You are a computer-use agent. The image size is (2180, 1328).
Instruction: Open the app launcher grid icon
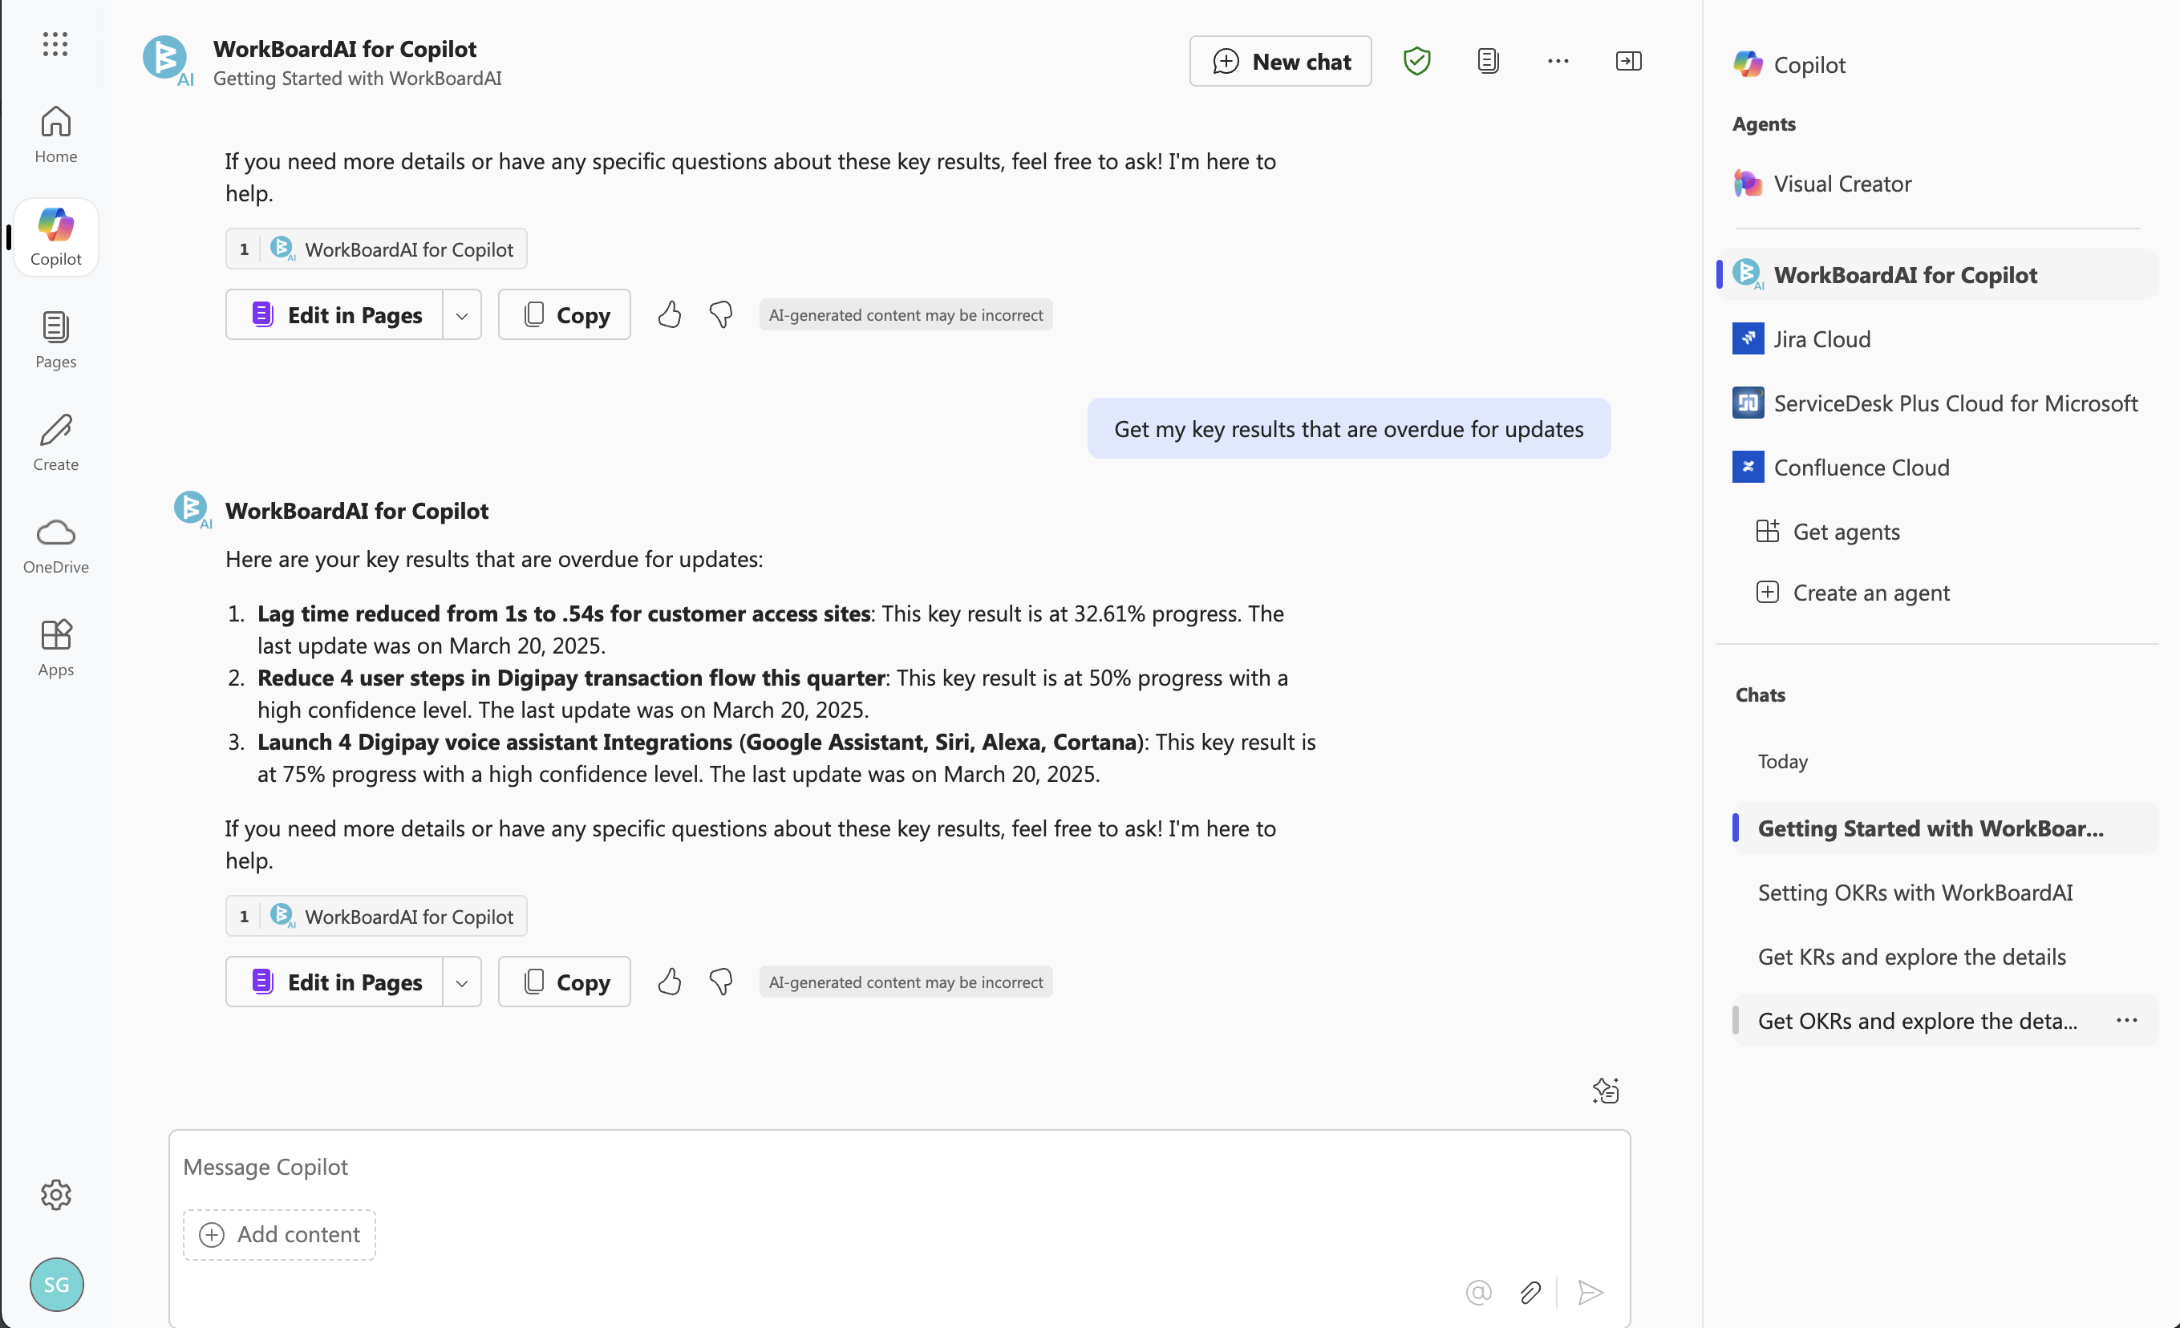coord(55,43)
